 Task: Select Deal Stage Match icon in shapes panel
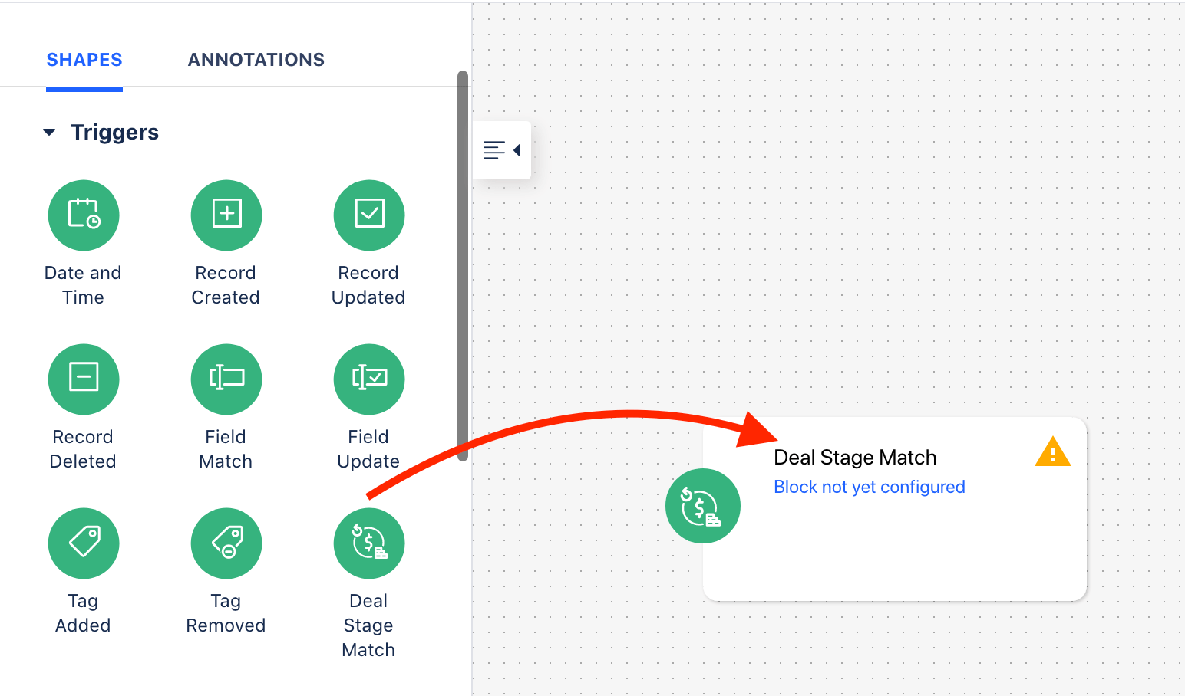pos(369,543)
